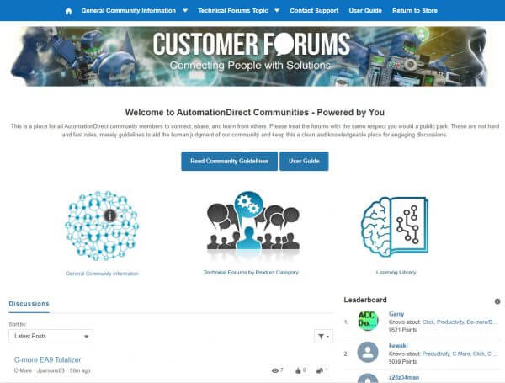505x383 pixels.
Task: Open Contact Support in the navbar
Action: click(314, 11)
